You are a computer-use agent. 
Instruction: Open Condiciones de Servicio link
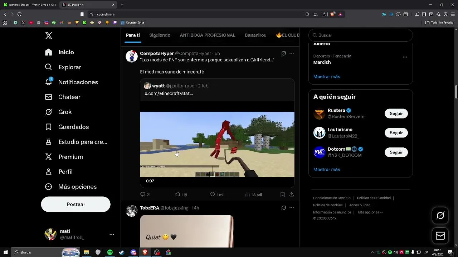[x=332, y=198]
